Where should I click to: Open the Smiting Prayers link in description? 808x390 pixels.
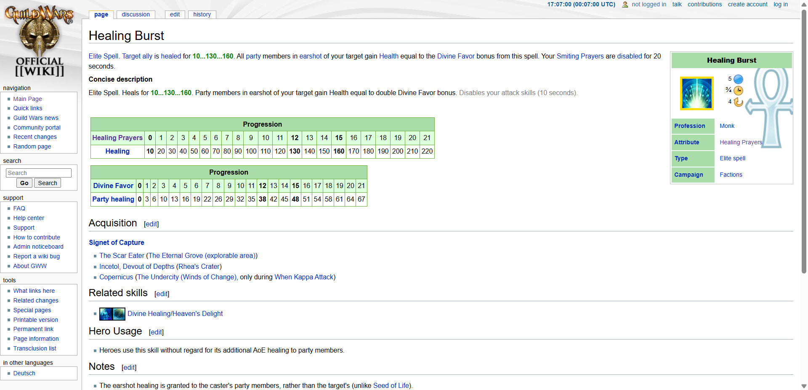580,56
